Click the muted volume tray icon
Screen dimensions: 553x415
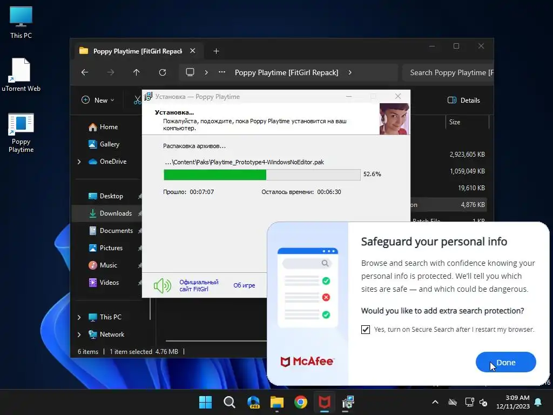483,402
